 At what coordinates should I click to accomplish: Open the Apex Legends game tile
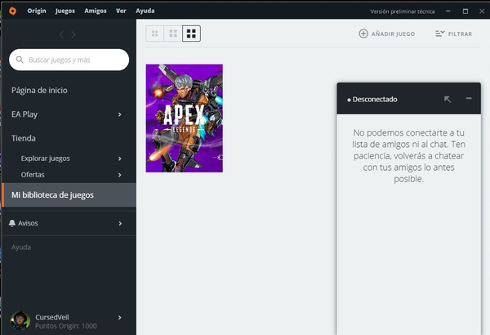click(x=185, y=118)
